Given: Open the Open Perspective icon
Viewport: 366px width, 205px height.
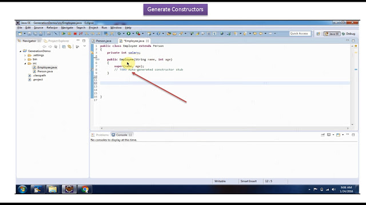Looking at the screenshot, I should click(x=318, y=34).
